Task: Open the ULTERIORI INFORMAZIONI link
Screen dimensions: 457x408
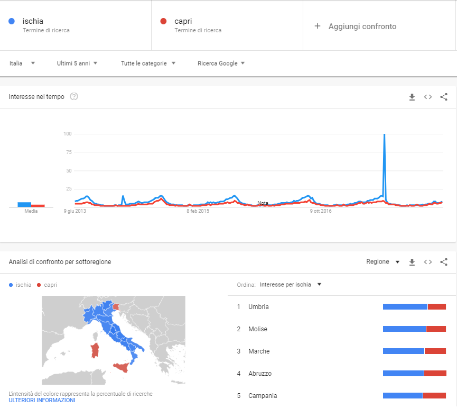Action: point(42,400)
